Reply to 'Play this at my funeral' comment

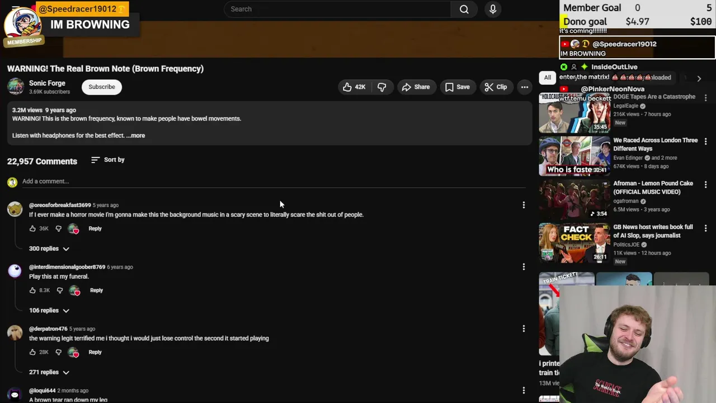pyautogui.click(x=96, y=290)
